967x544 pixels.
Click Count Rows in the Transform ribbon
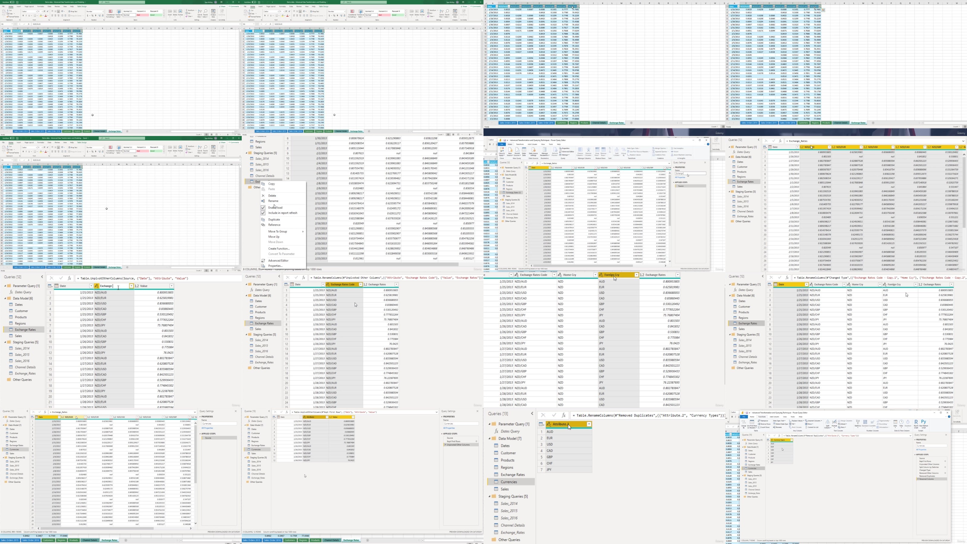pyautogui.click(x=764, y=427)
